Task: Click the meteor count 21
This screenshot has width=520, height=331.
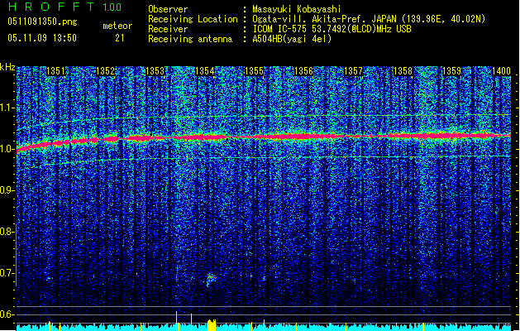Action: click(x=120, y=38)
